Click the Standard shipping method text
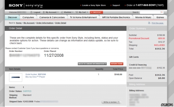Viewport: 174px width, 107px height. tap(27, 95)
